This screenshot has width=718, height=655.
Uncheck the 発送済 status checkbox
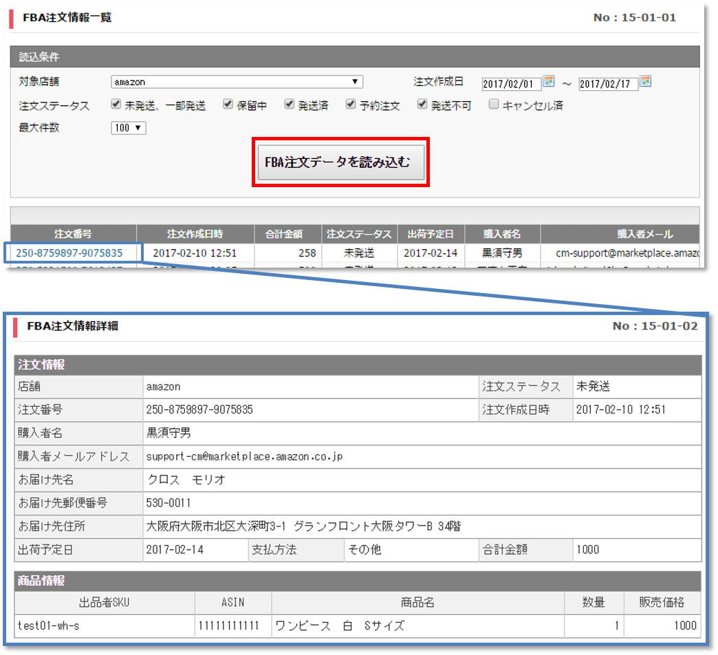[289, 105]
